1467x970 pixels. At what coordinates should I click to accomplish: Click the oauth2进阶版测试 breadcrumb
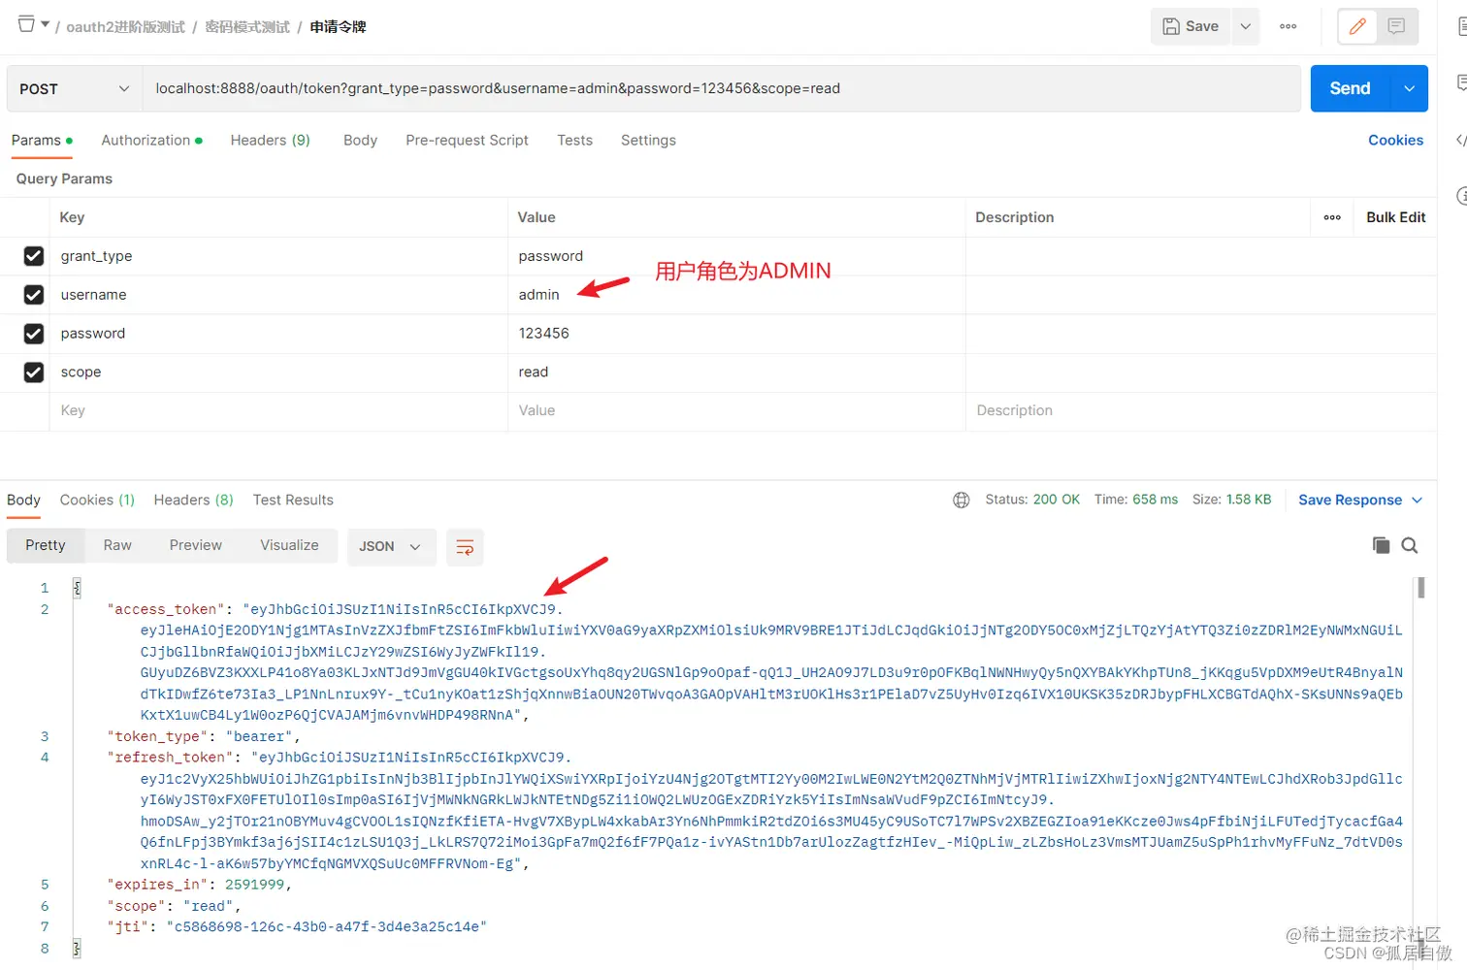(x=125, y=27)
